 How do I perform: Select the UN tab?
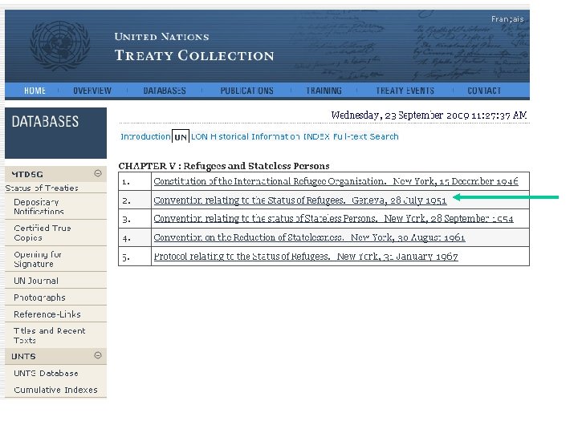(x=181, y=137)
